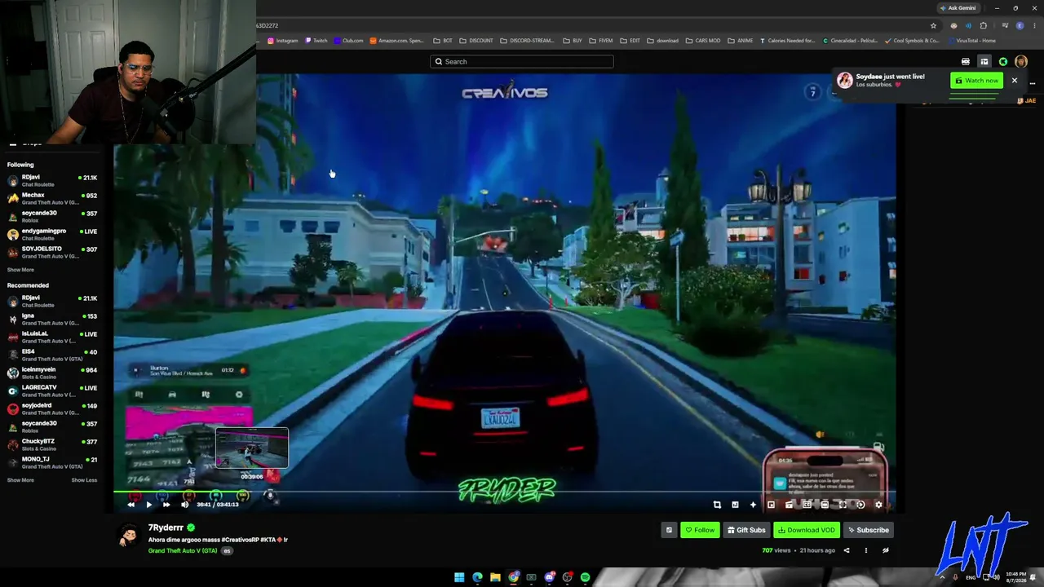Show hidden system tray icons
The height and width of the screenshot is (587, 1044).
click(x=943, y=578)
